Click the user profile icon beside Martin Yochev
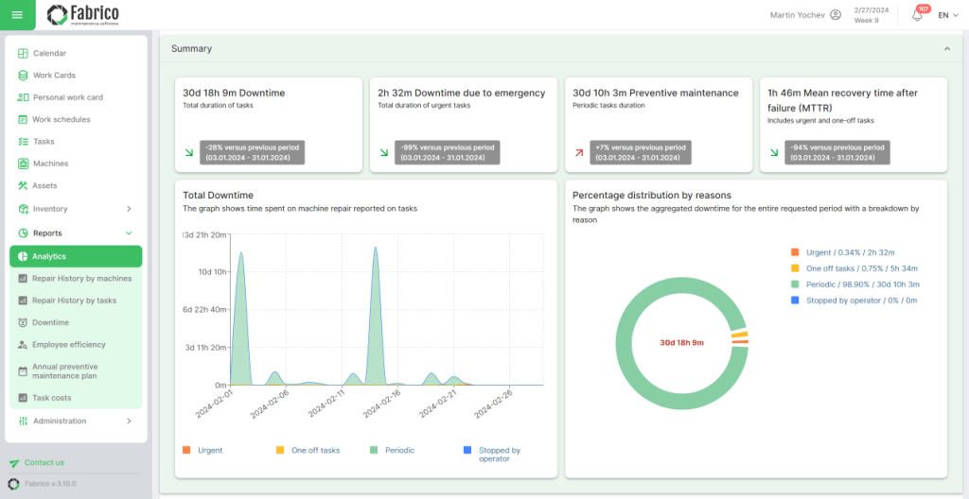Screen dimensions: 969x499 835,15
